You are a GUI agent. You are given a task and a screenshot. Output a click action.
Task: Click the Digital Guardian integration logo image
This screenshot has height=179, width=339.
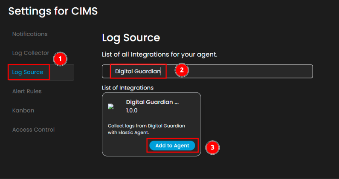[x=111, y=107]
